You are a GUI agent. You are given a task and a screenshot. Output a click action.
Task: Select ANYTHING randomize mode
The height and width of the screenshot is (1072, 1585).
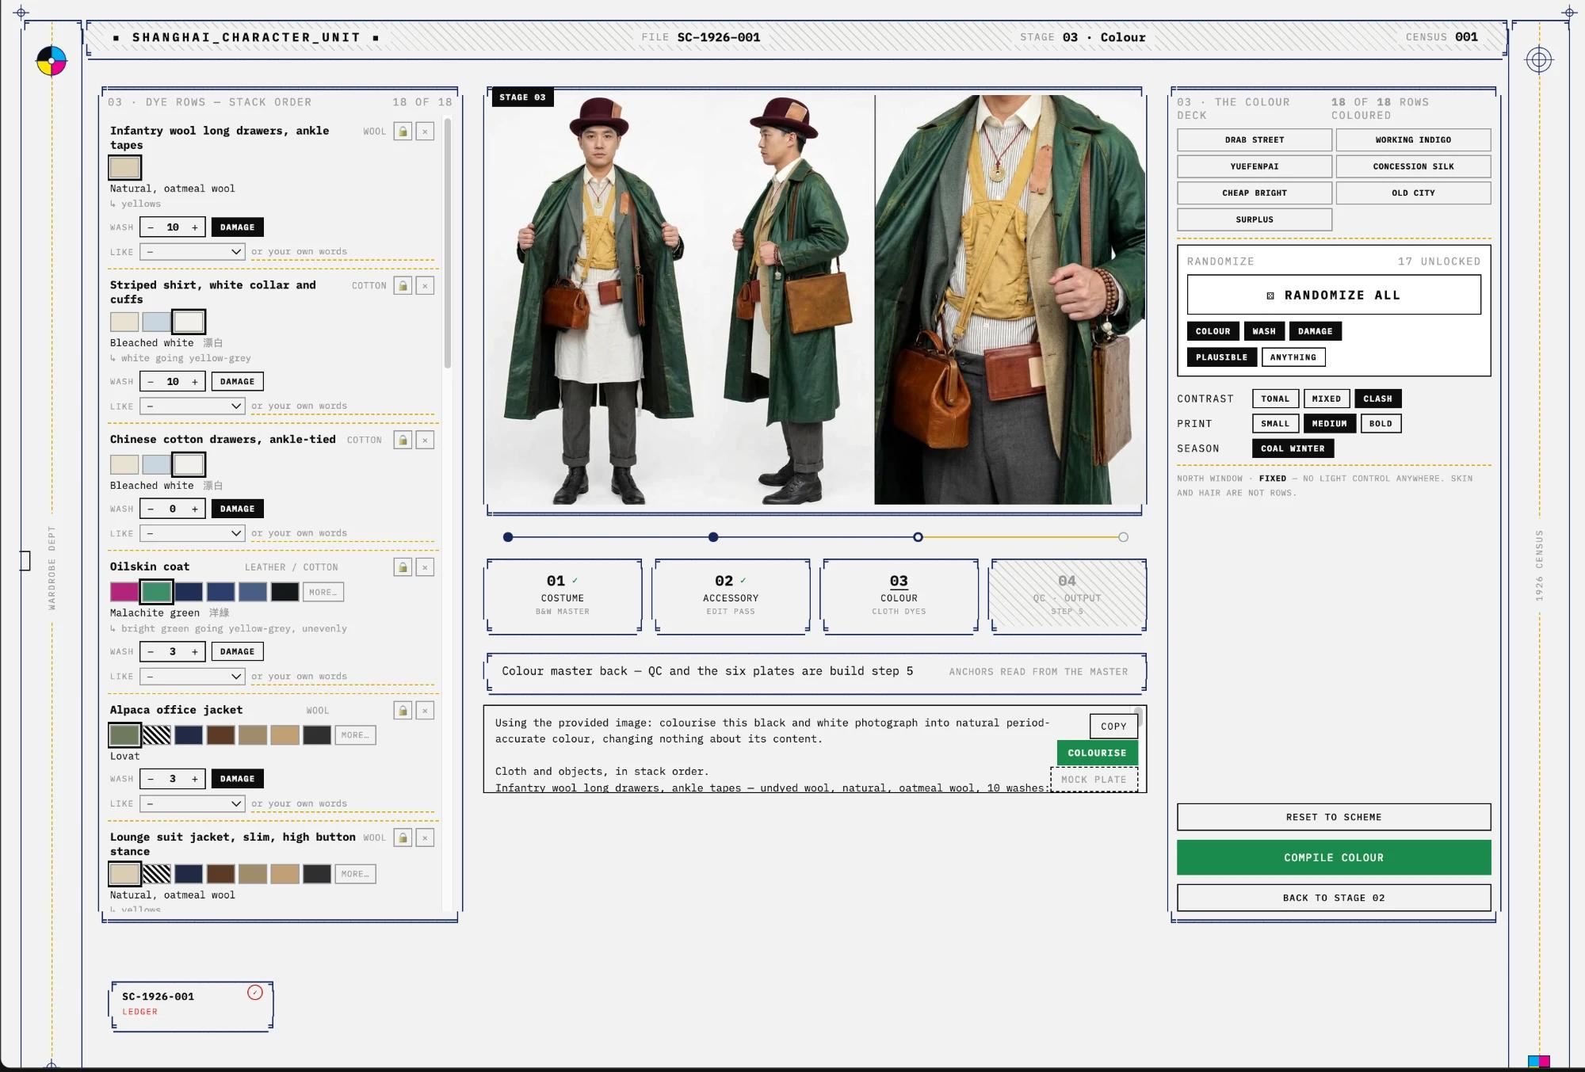[1293, 357]
